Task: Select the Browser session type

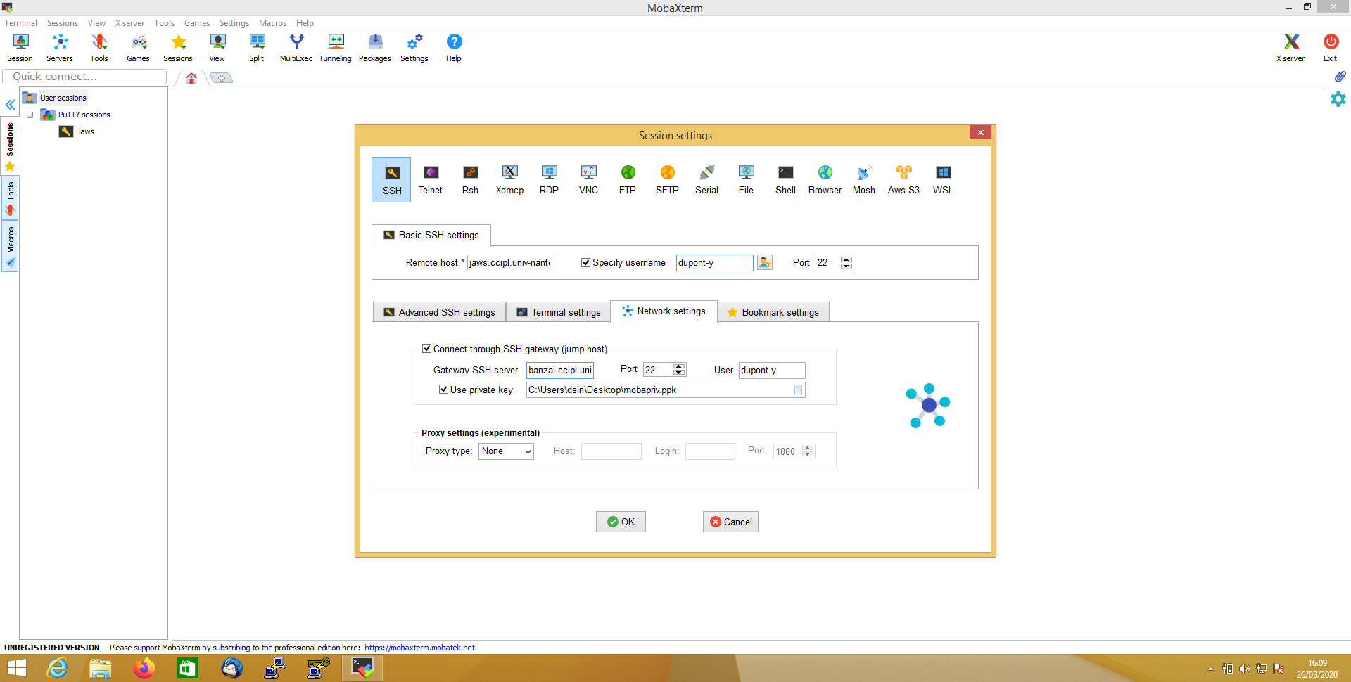Action: point(825,180)
